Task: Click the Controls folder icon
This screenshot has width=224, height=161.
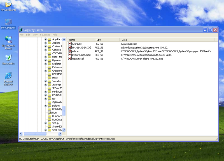Action: pyautogui.click(x=50, y=50)
